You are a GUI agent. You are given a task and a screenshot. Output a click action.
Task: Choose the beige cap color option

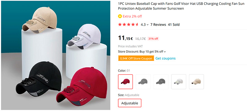click(196, 82)
